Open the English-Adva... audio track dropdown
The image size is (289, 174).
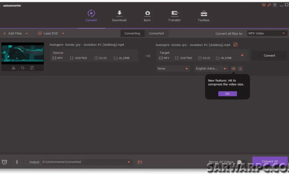(x=211, y=68)
